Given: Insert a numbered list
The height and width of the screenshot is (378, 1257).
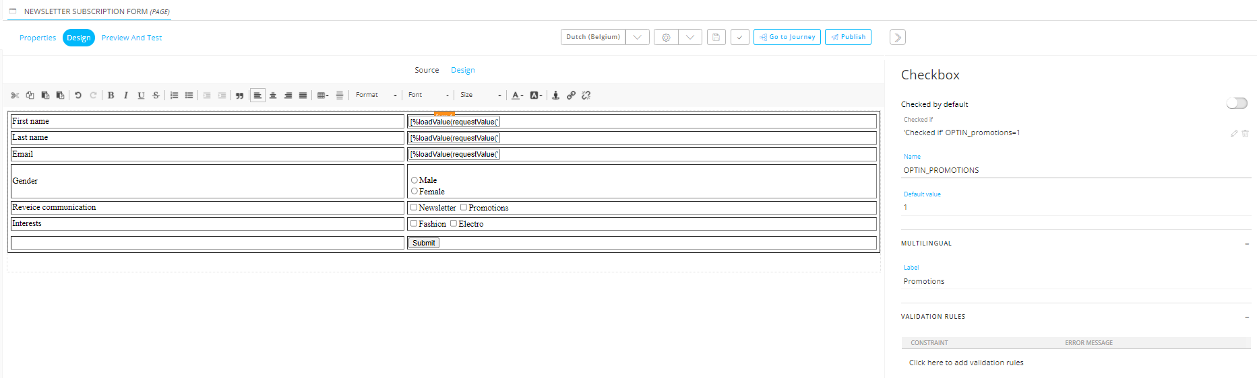Looking at the screenshot, I should 174,96.
